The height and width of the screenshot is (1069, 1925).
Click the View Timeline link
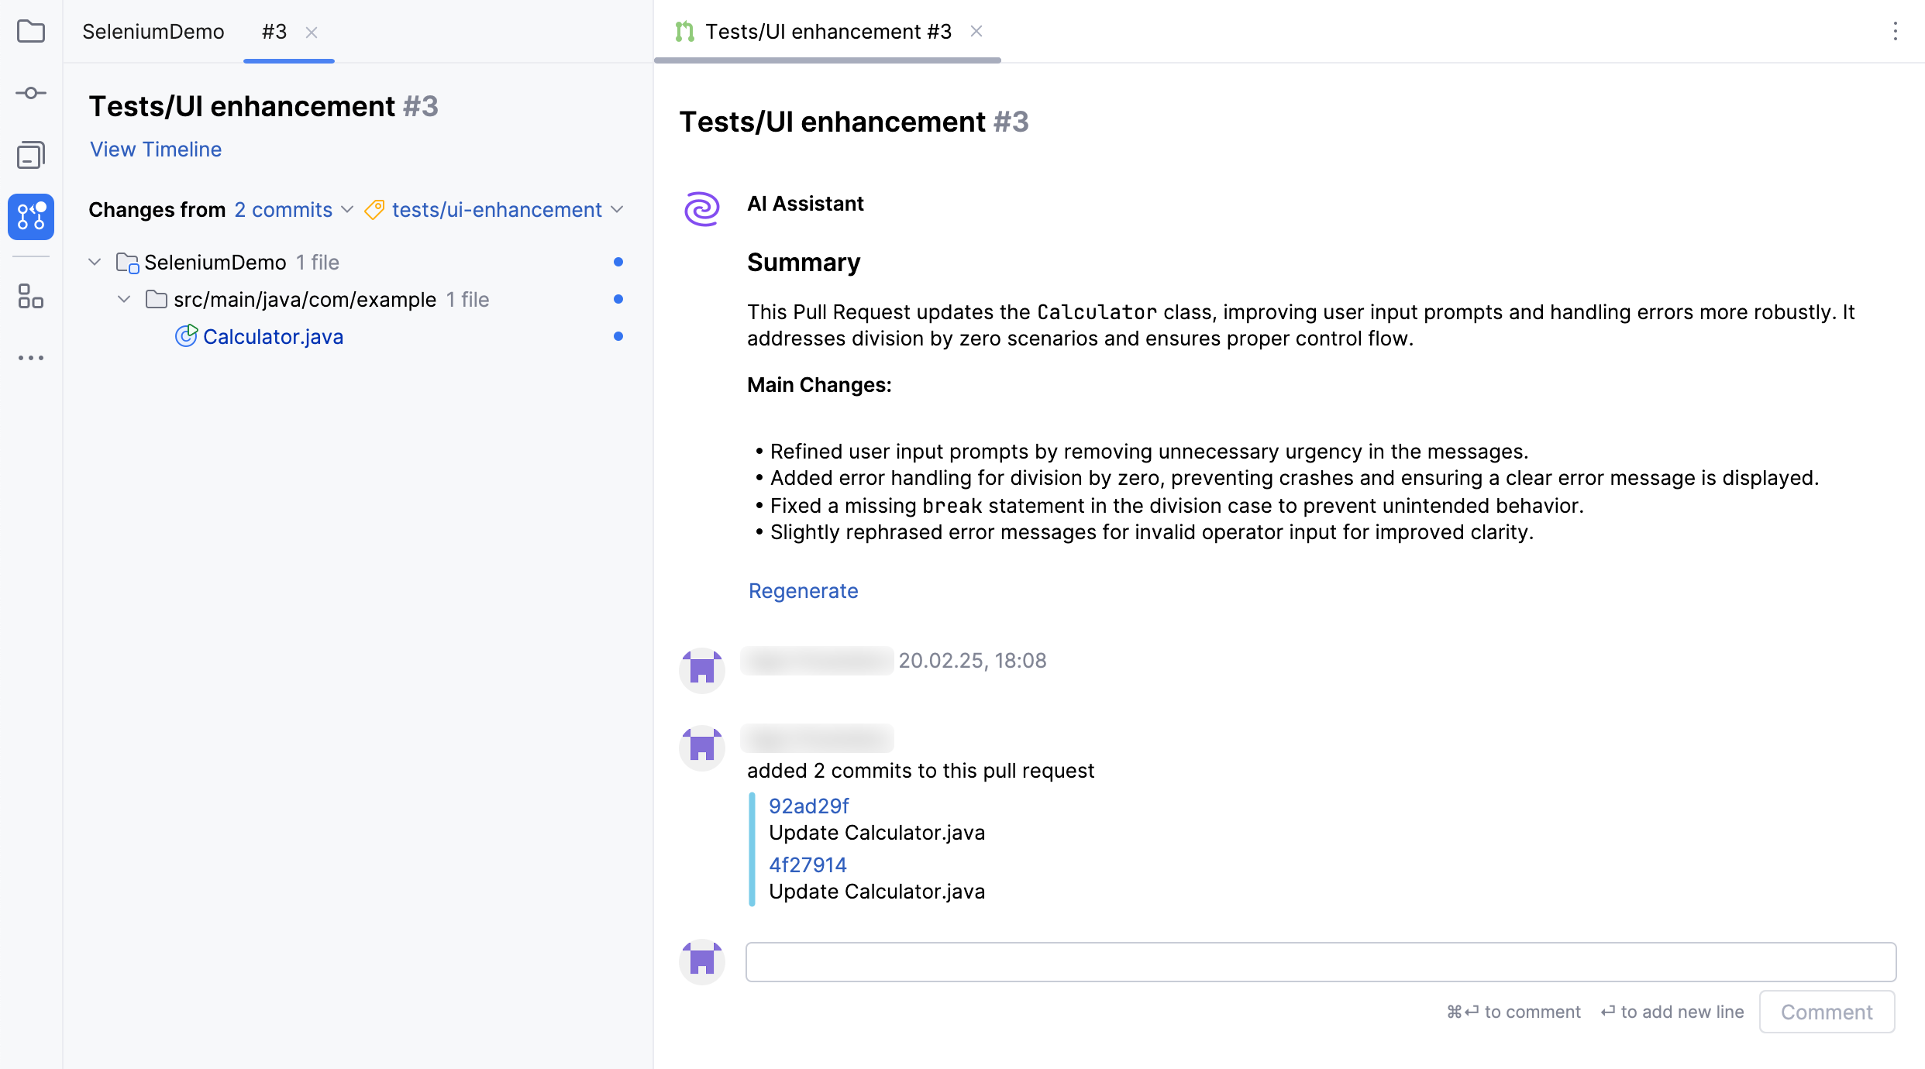click(x=156, y=150)
